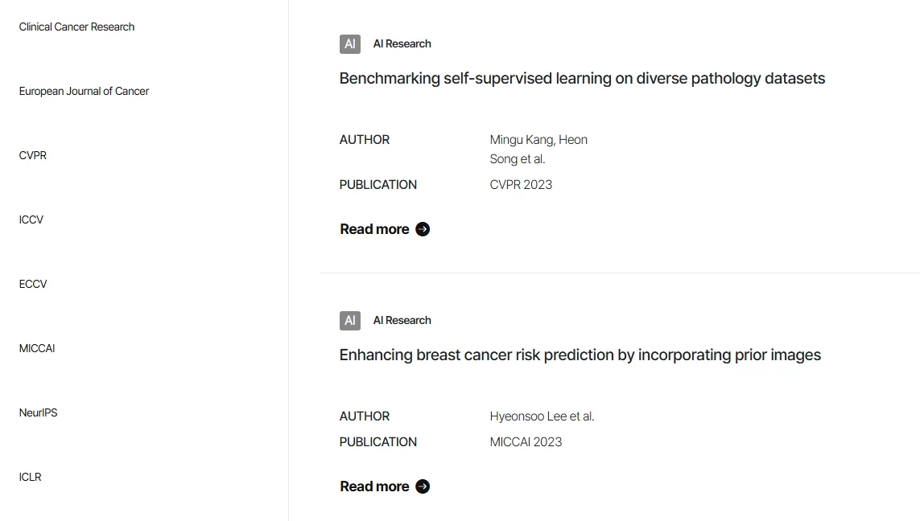Click the AI Research label above the benchmarking paper
920x521 pixels.
coord(402,44)
